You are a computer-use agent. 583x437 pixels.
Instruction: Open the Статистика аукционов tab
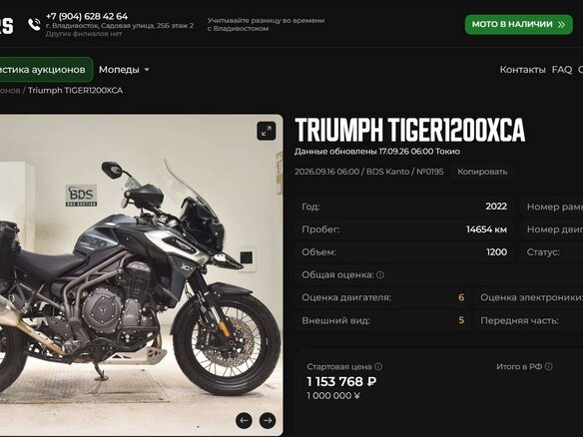tap(46, 70)
